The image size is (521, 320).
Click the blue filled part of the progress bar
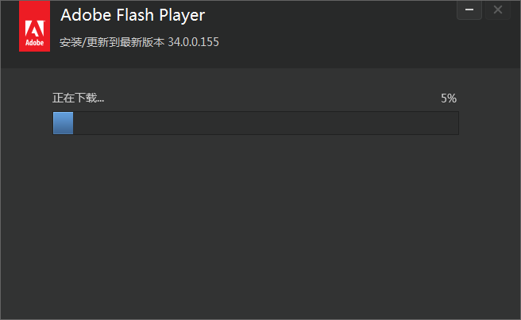point(63,123)
